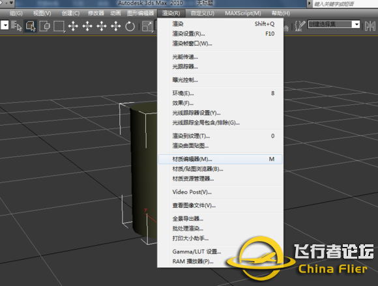Choose 渲染曲面贴图... entry
Image resolution: width=378 pixels, height=286 pixels.
pos(220,146)
